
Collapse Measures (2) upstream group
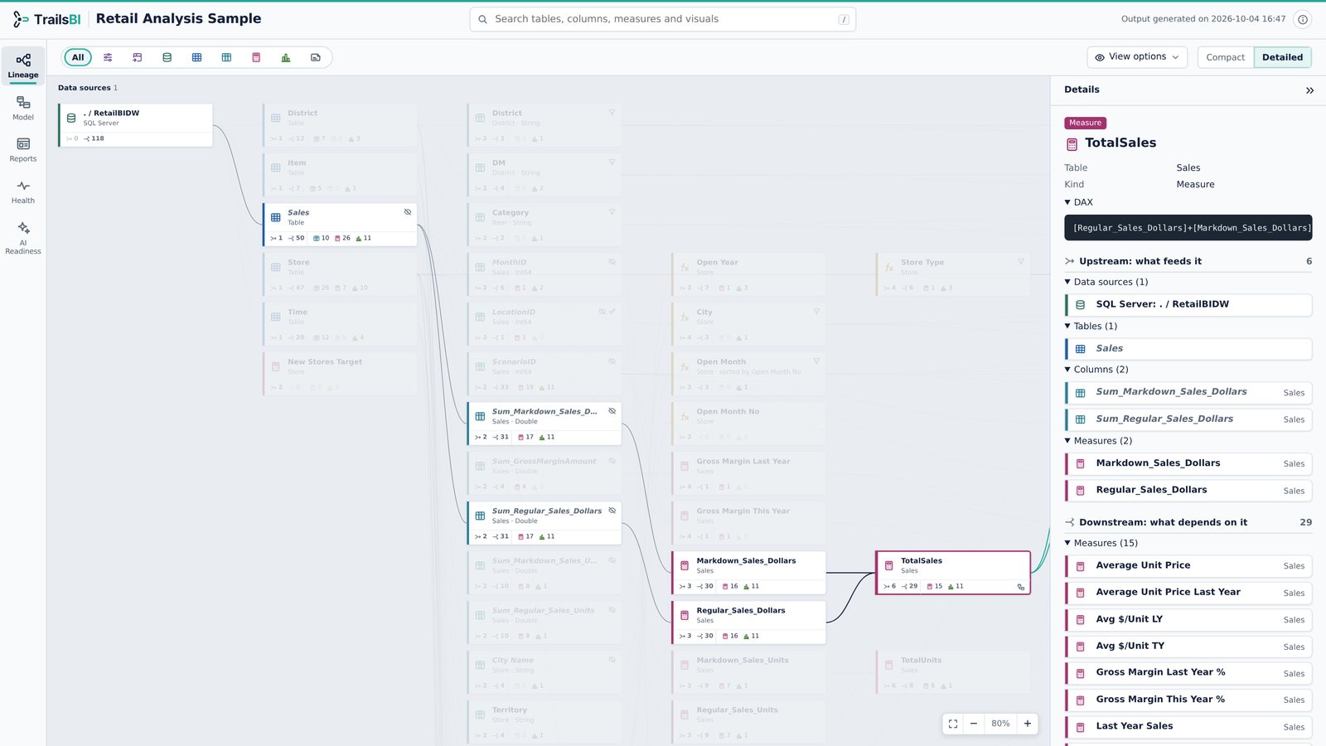[1098, 441]
